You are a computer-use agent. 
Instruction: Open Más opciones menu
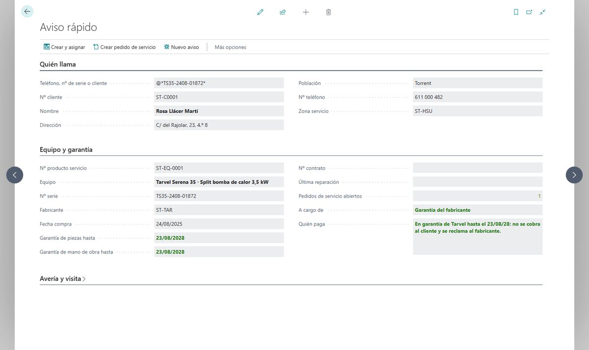click(231, 47)
